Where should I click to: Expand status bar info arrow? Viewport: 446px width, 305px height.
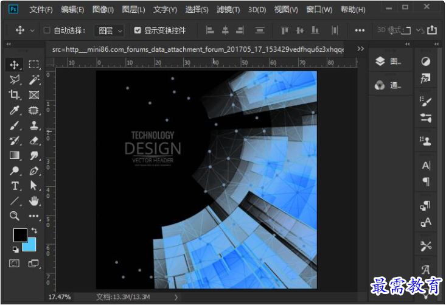pyautogui.click(x=176, y=297)
